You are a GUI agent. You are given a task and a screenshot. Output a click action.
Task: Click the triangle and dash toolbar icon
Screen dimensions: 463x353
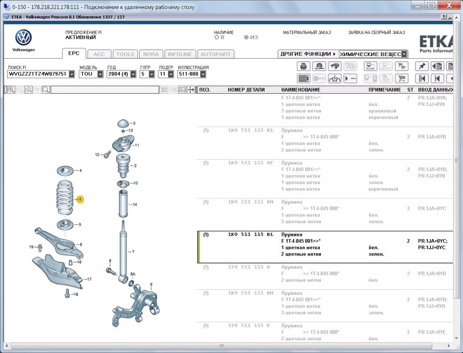[350, 79]
